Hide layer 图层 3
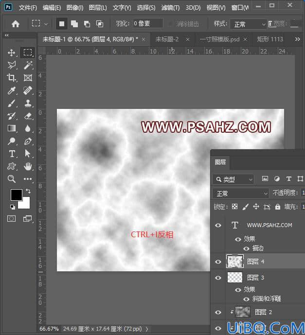The image size is (305, 335). [218, 278]
